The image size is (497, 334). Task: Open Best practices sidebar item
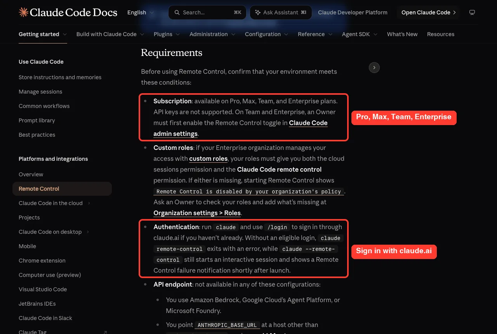pos(37,135)
